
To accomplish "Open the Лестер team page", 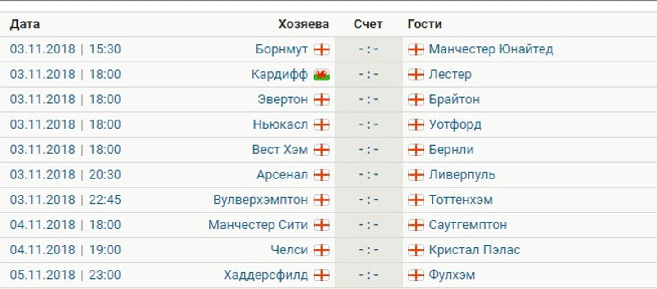I will [x=450, y=74].
